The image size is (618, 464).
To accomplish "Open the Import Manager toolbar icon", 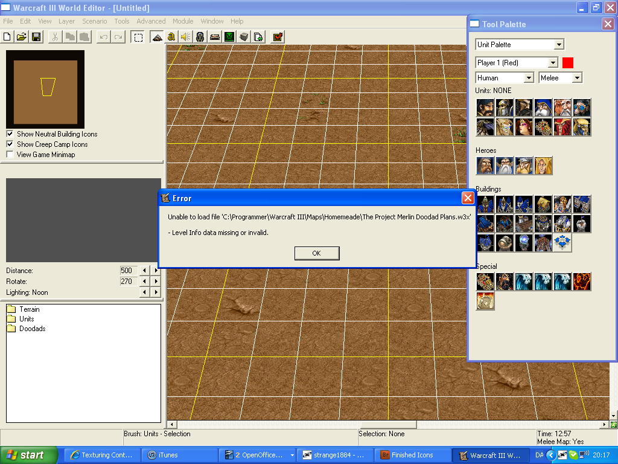I will pos(258,37).
